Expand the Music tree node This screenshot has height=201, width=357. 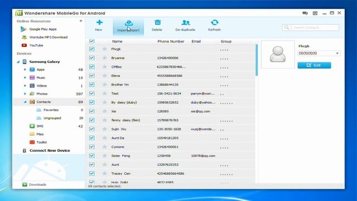(25, 78)
